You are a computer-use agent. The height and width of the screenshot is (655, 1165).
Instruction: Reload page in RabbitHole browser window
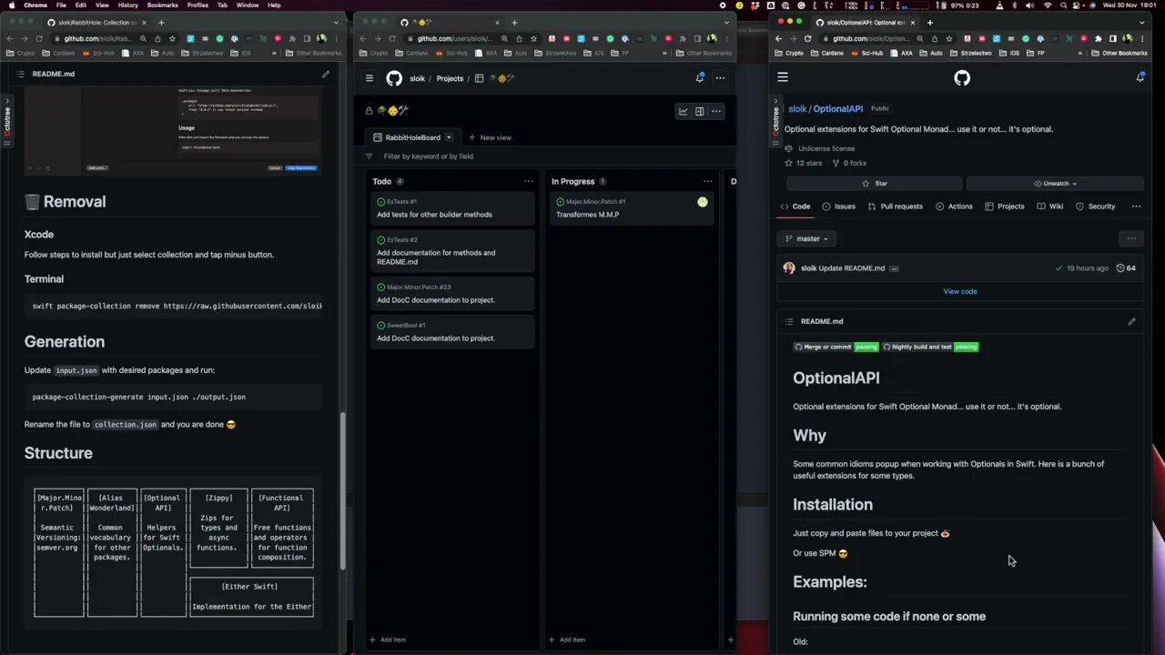coord(39,39)
